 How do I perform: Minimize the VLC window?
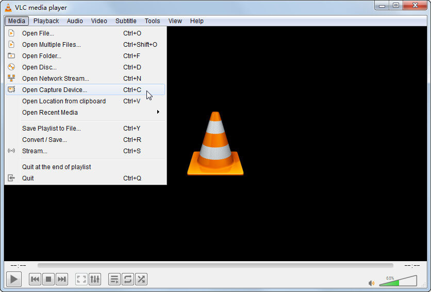[x=382, y=6]
